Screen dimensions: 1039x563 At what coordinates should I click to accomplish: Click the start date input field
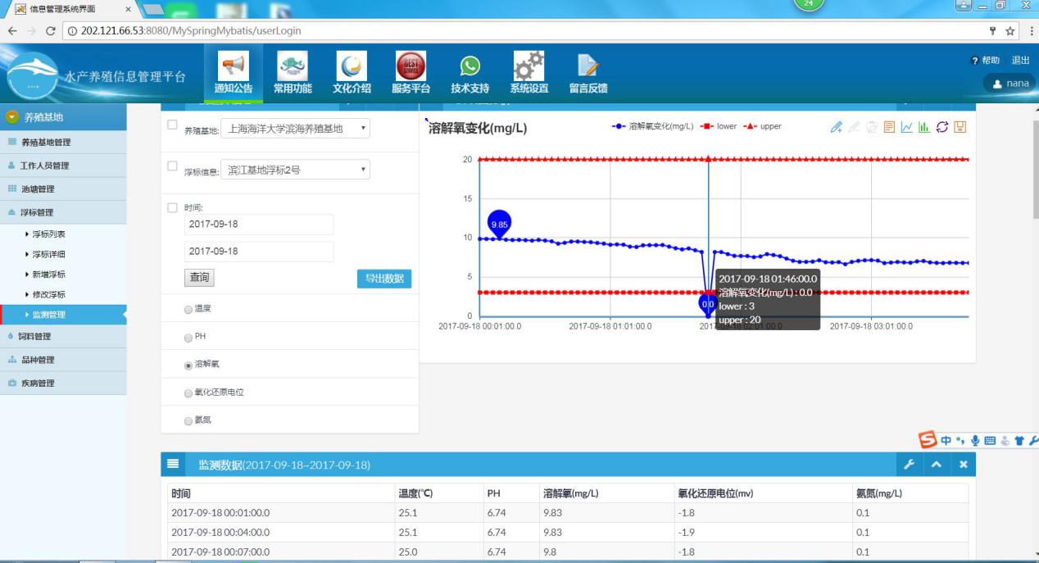click(258, 224)
